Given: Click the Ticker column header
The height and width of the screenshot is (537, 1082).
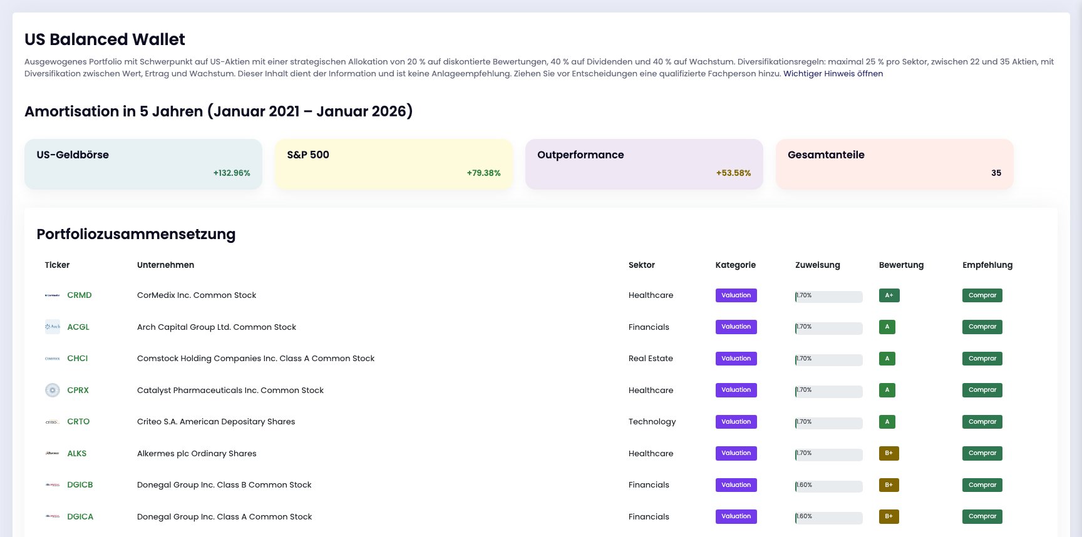Looking at the screenshot, I should point(57,265).
